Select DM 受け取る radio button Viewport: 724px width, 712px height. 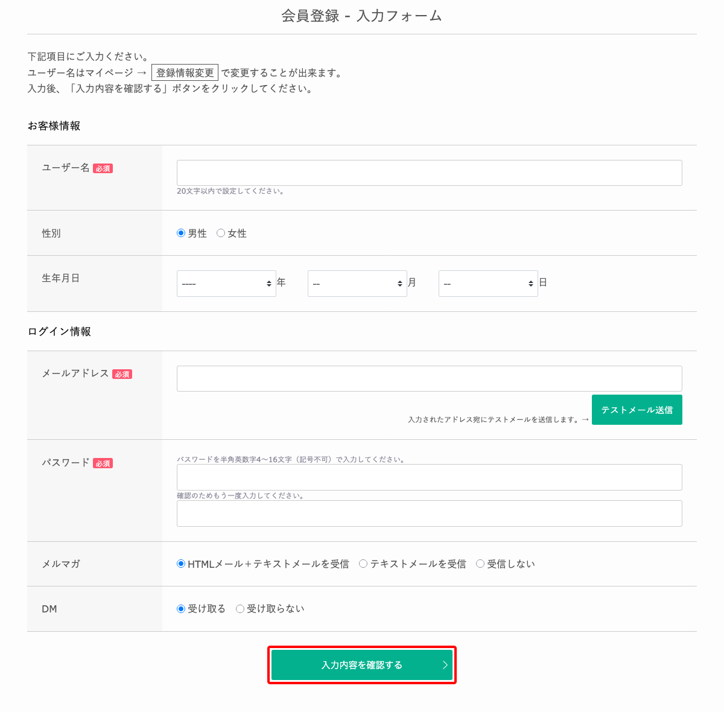tap(181, 609)
